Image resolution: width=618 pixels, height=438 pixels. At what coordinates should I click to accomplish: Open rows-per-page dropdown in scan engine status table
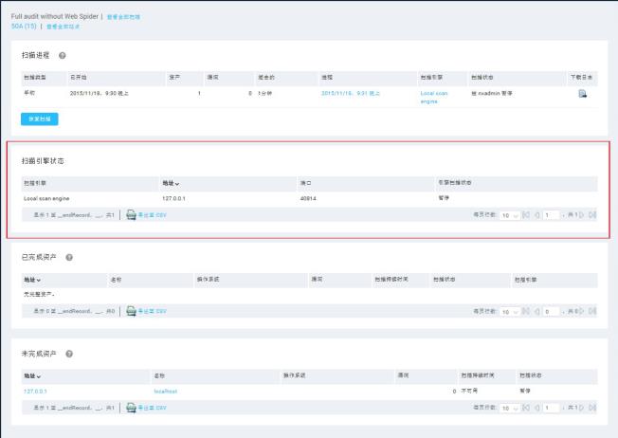510,215
